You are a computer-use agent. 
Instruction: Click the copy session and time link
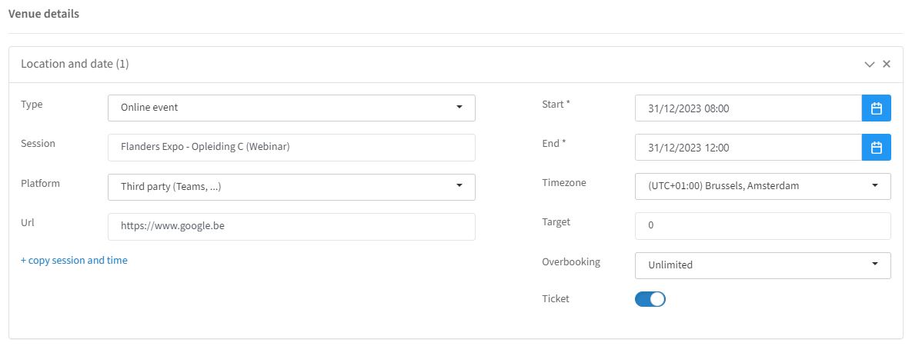pos(75,261)
